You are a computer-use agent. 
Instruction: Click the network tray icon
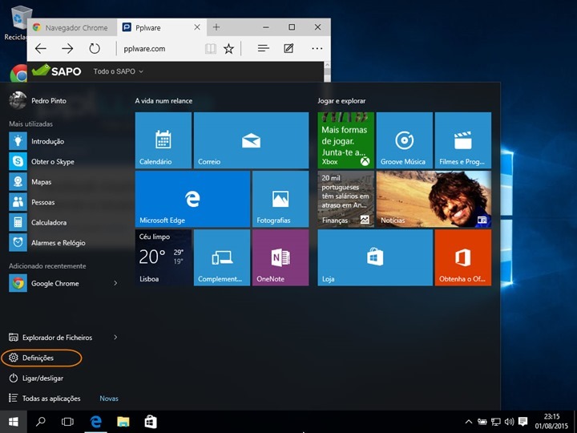(x=496, y=422)
